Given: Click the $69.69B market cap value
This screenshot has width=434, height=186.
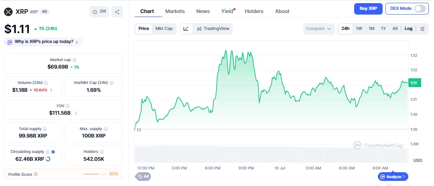Looking at the screenshot, I should 58,67.
